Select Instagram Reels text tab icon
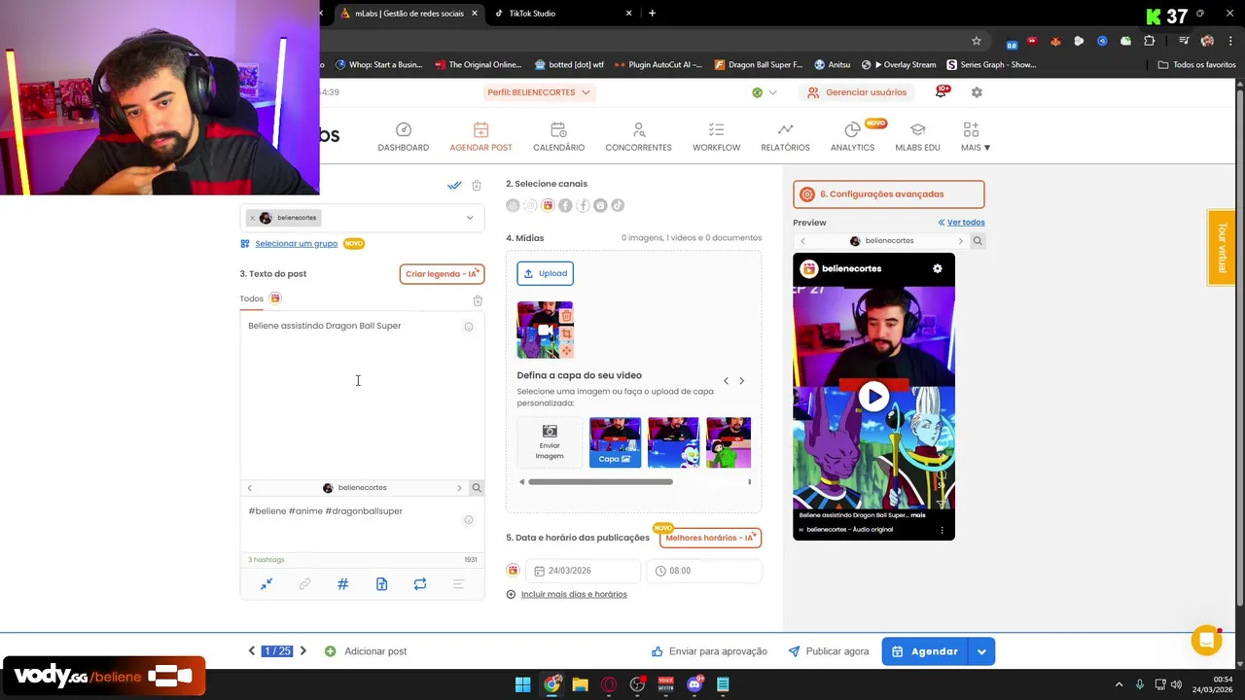Screen dimensions: 1245x700 [x=275, y=298]
